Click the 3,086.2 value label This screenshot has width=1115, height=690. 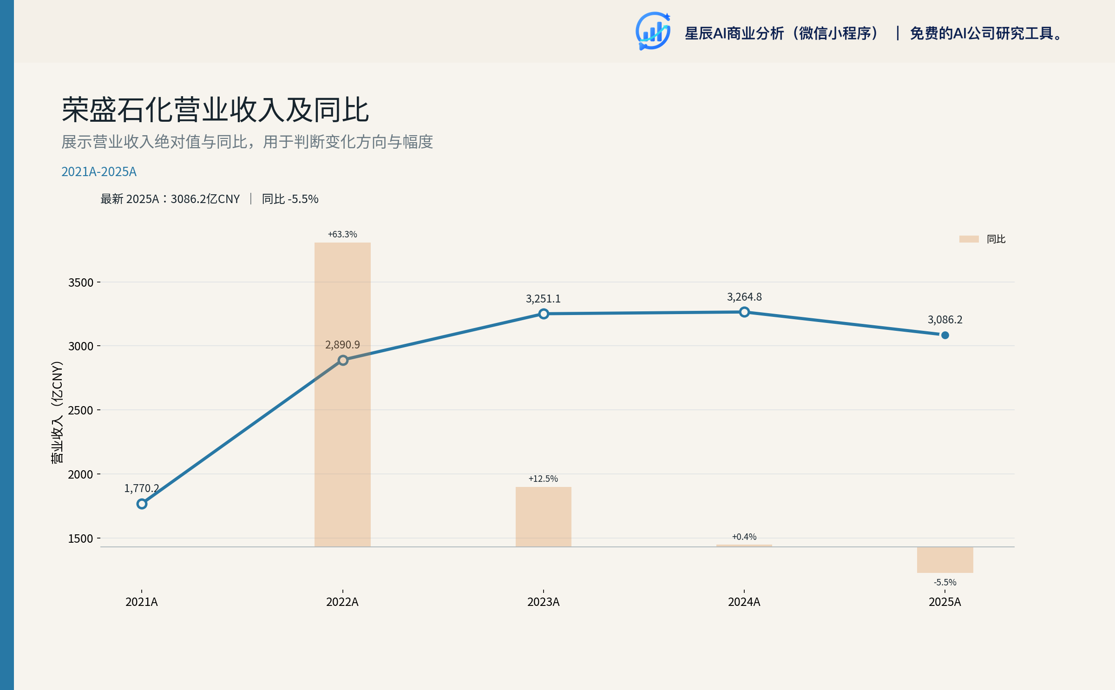(x=945, y=320)
